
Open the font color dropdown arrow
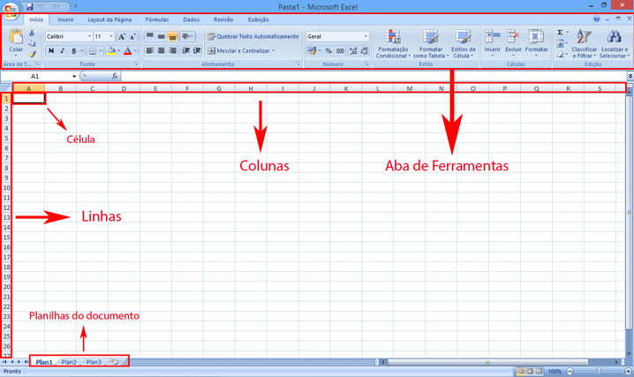tap(135, 51)
